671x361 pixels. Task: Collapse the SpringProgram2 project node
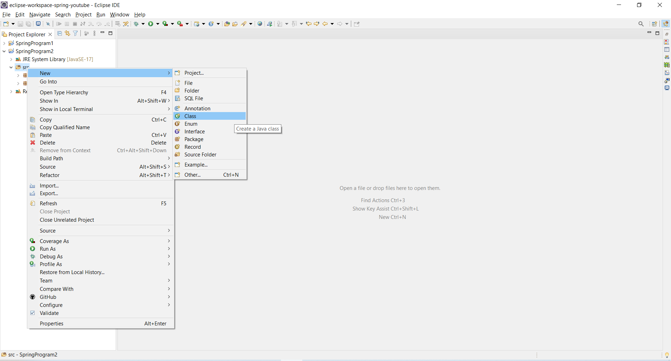click(4, 51)
